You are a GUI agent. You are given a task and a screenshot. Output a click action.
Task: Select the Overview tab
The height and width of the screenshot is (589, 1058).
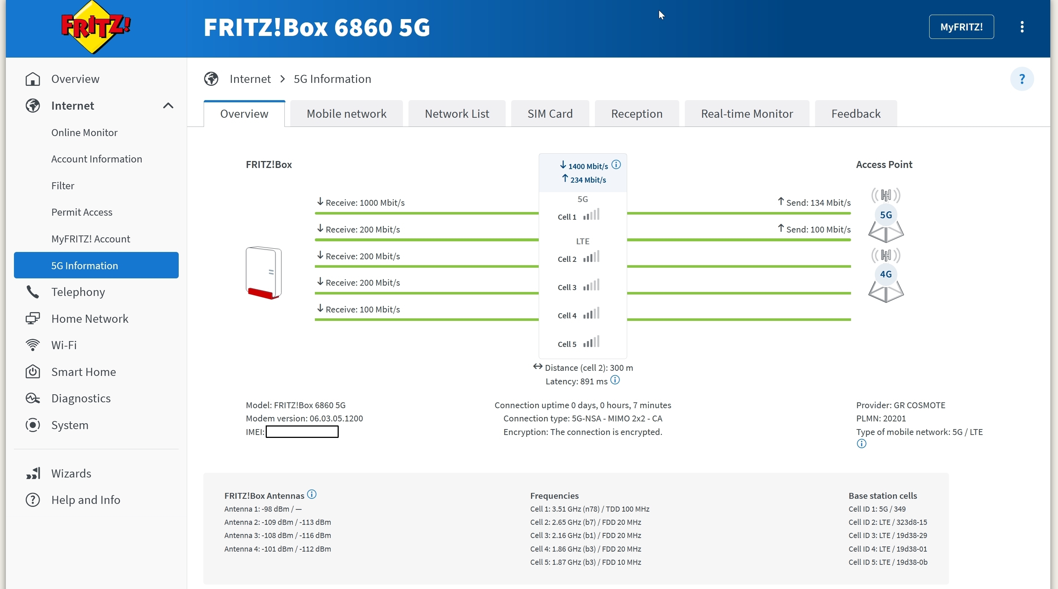pos(244,114)
